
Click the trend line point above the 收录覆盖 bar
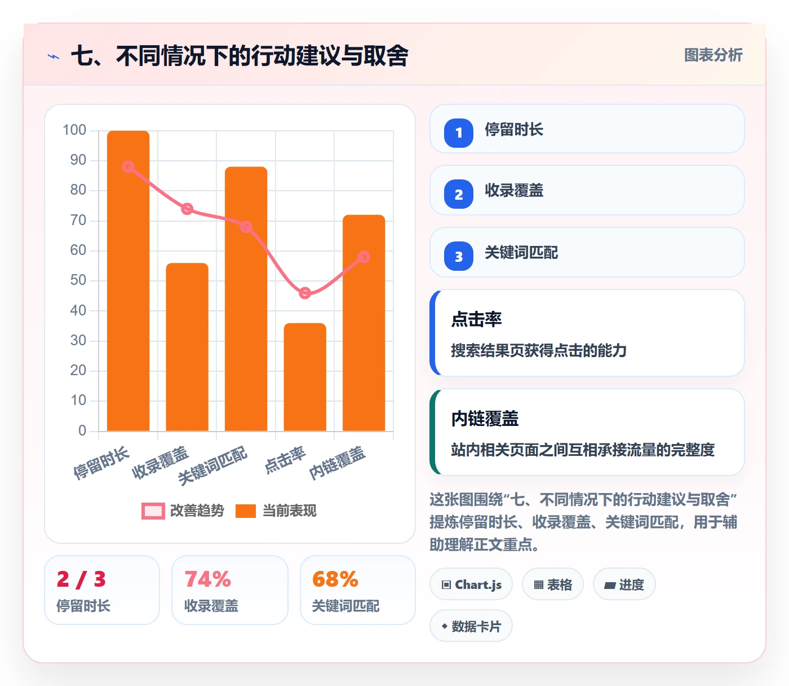(x=187, y=209)
